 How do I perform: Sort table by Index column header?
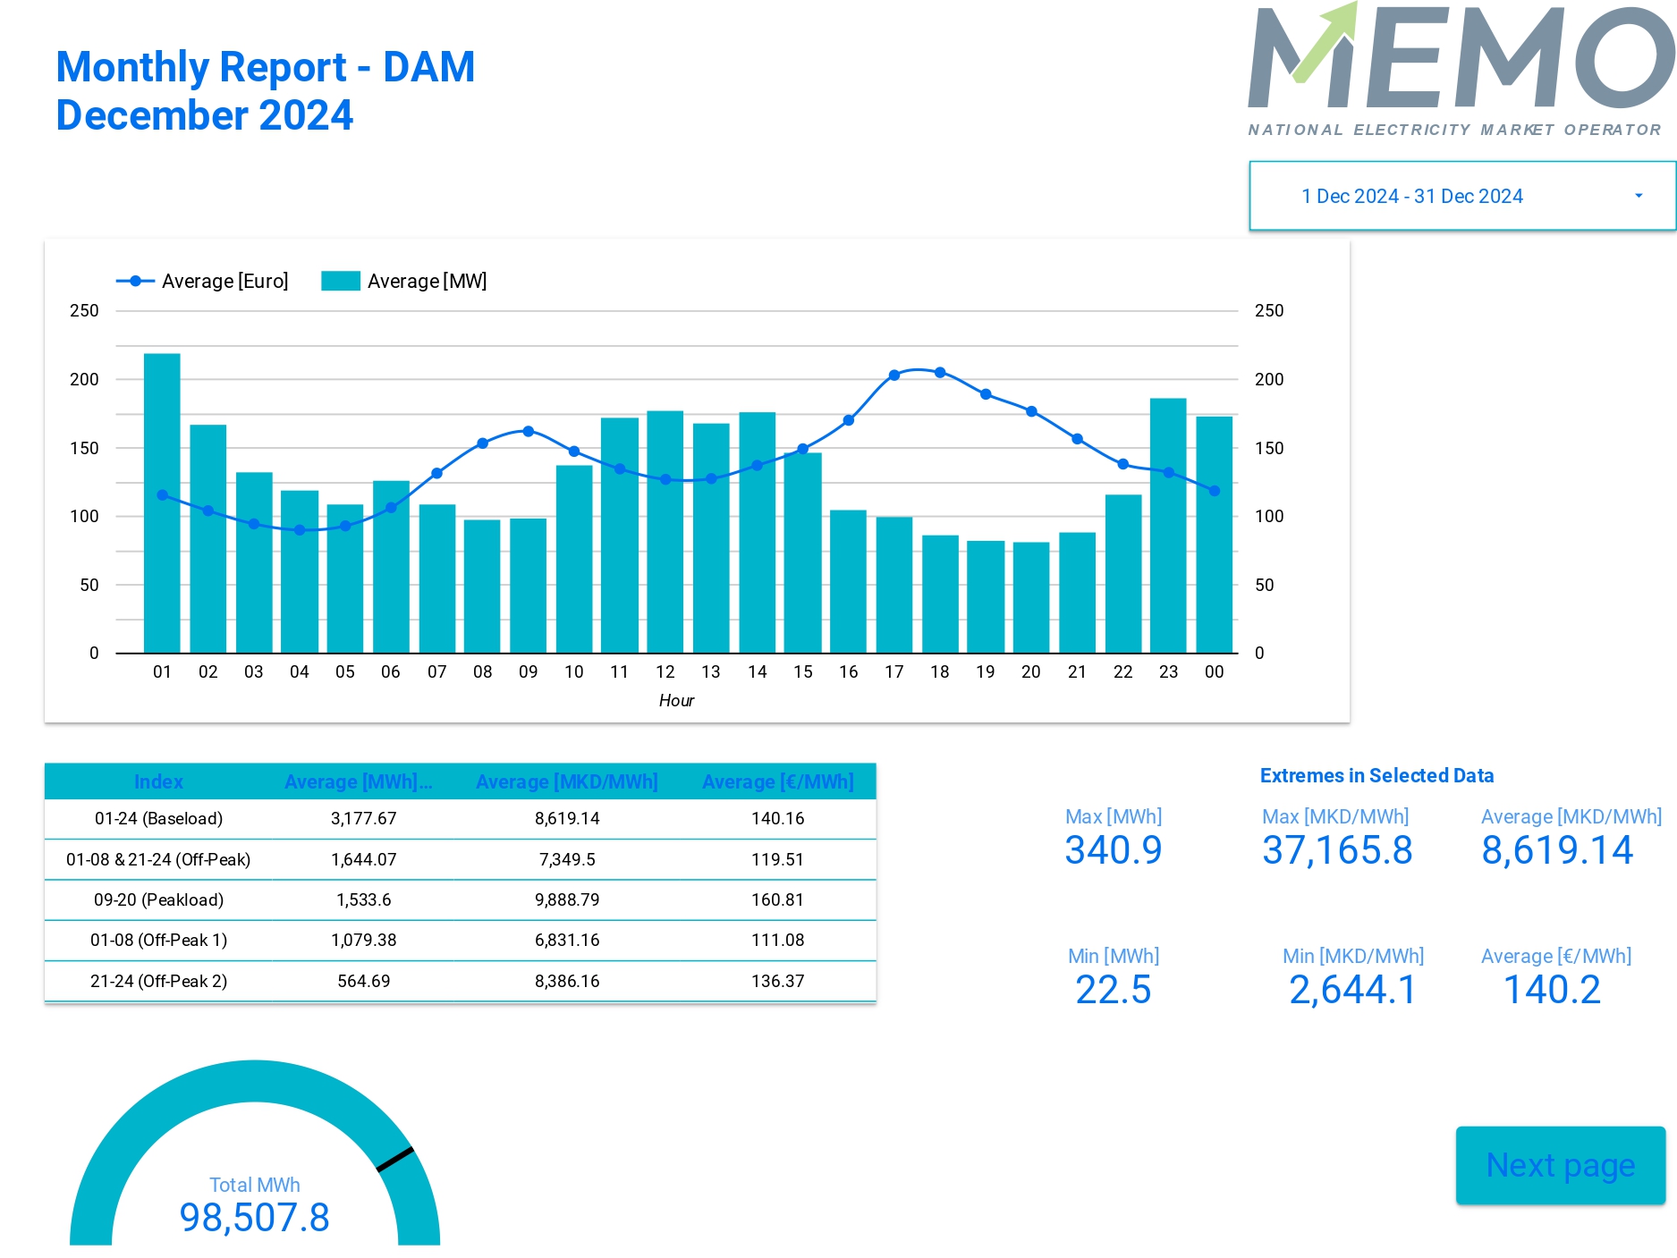pos(158,782)
